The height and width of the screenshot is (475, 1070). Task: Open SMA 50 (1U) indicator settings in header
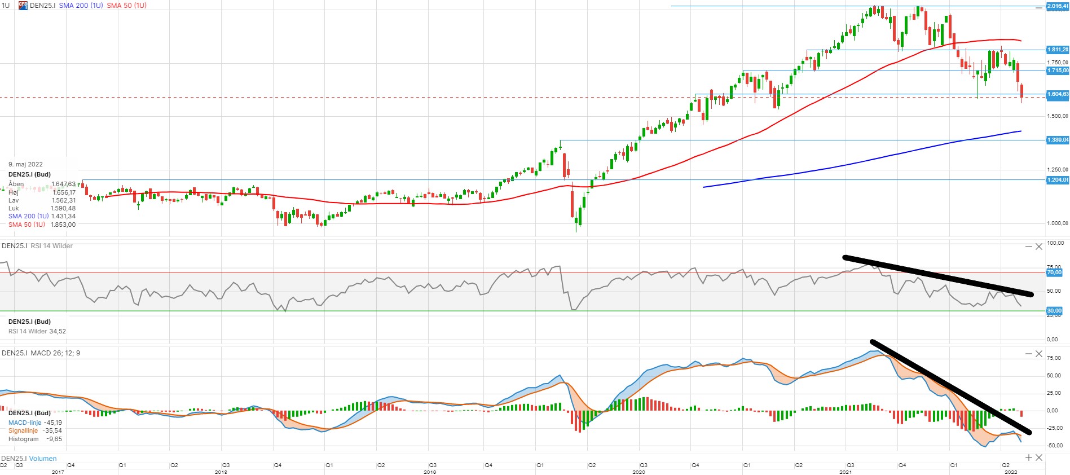pos(126,6)
